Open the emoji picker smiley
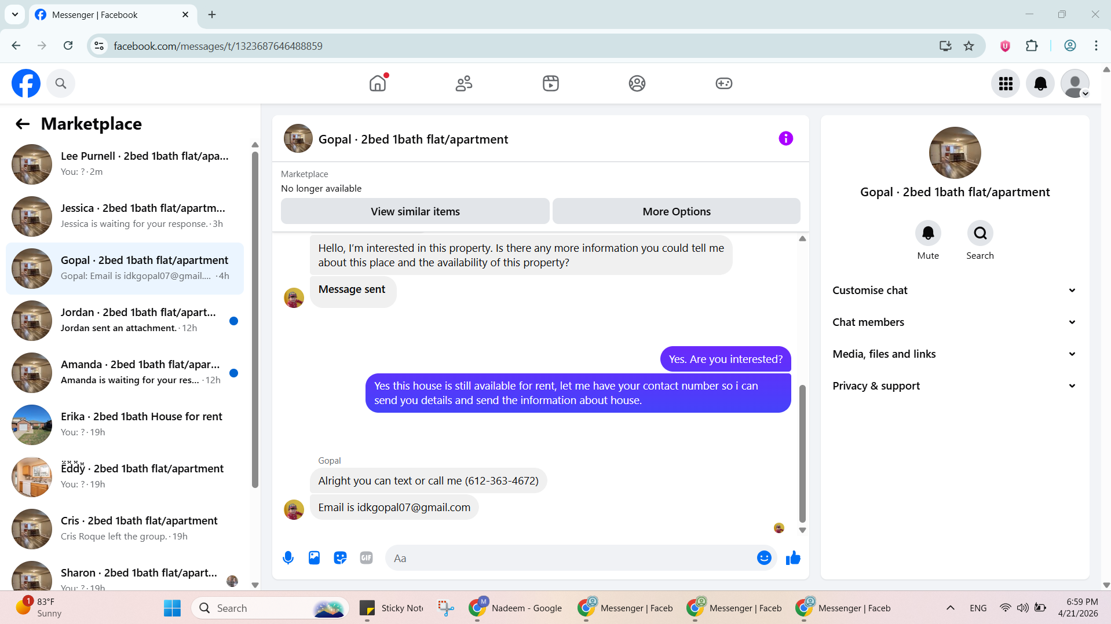The image size is (1111, 624). (764, 557)
